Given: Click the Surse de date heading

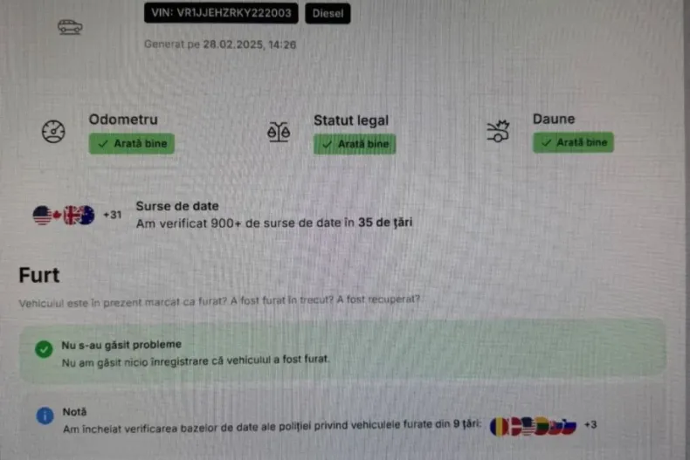Looking at the screenshot, I should point(177,206).
